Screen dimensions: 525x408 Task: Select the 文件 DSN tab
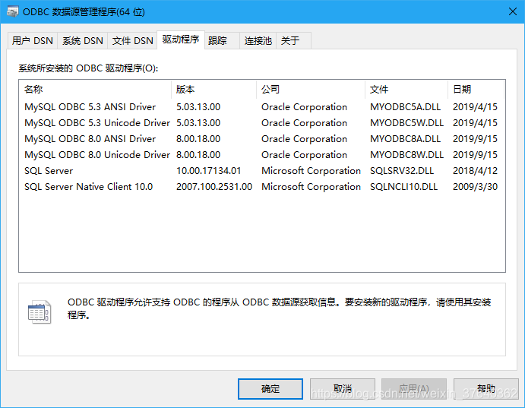[132, 41]
